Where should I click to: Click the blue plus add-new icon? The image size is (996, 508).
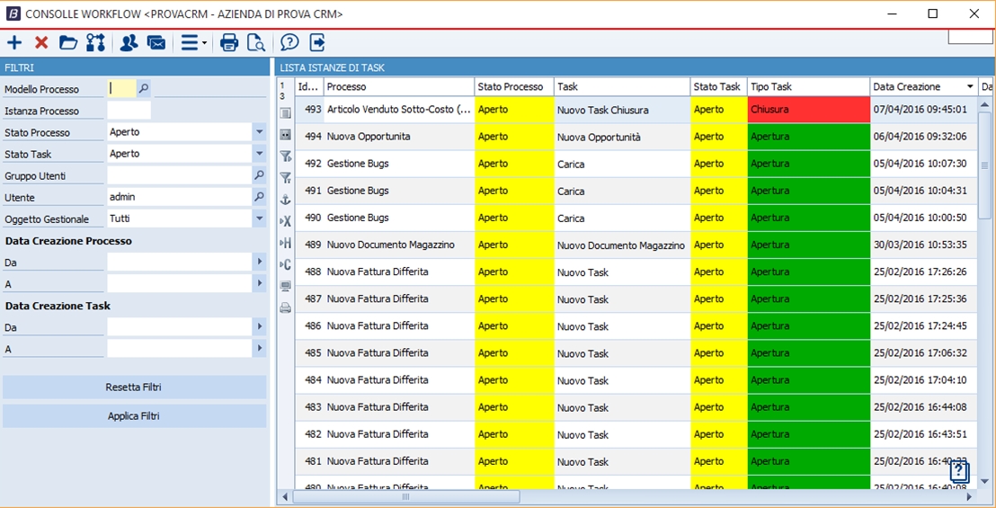[14, 42]
